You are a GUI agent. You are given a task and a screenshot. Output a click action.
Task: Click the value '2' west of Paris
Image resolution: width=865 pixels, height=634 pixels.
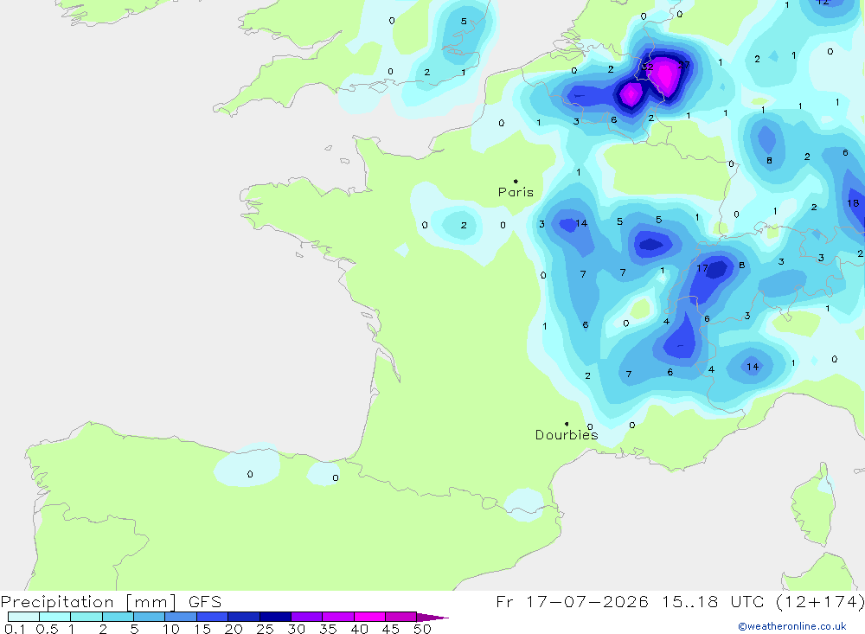464,225
